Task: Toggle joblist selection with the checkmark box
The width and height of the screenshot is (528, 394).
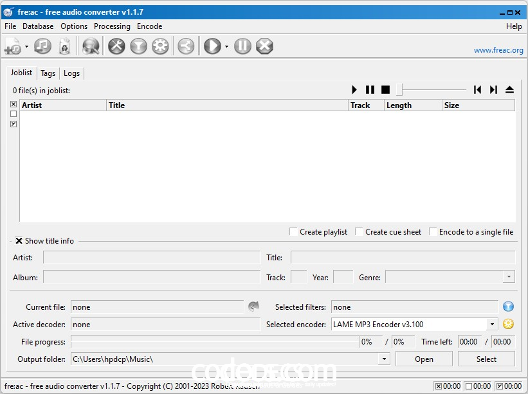Action: pos(14,124)
